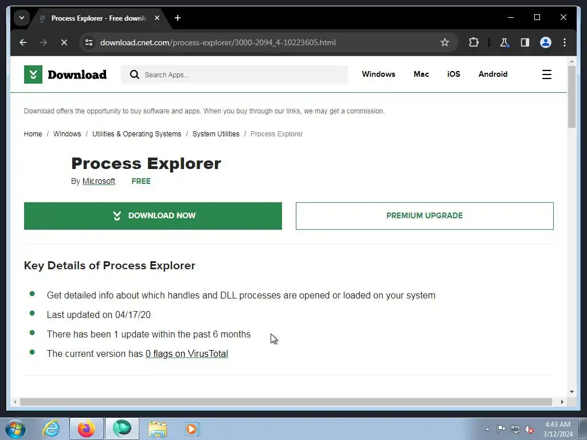This screenshot has height=440, width=587.
Task: Open a new browser tab
Action: point(178,18)
